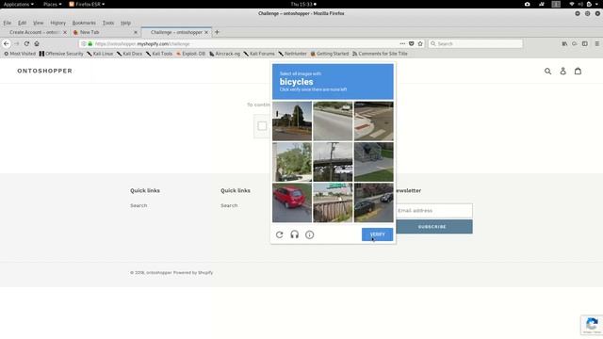Open the Powered by Shopify footer link

[193, 272]
